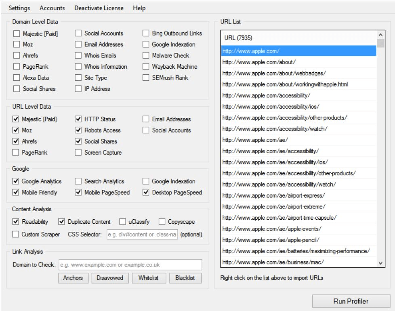Tick Domain Level PageRank checkbox
The height and width of the screenshot is (311, 395).
point(17,67)
